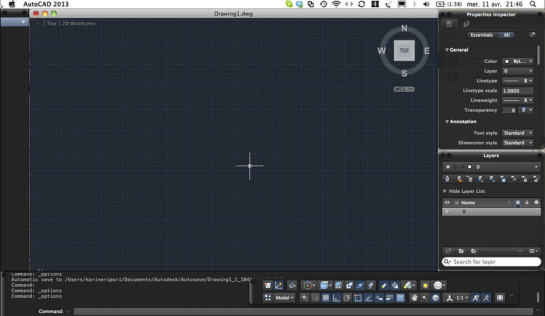Image resolution: width=545 pixels, height=316 pixels.
Task: Switch to the Essentials properties tab
Action: tap(482, 35)
